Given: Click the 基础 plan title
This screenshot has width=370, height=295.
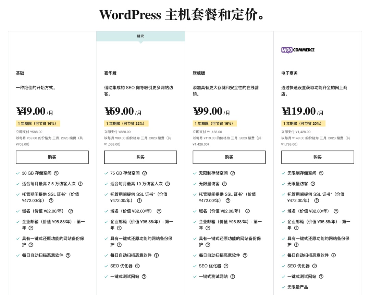Looking at the screenshot, I should [20, 73].
